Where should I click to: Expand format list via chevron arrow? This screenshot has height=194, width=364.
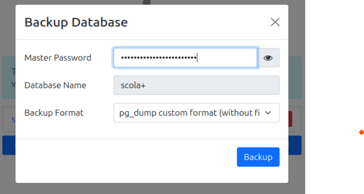[268, 113]
